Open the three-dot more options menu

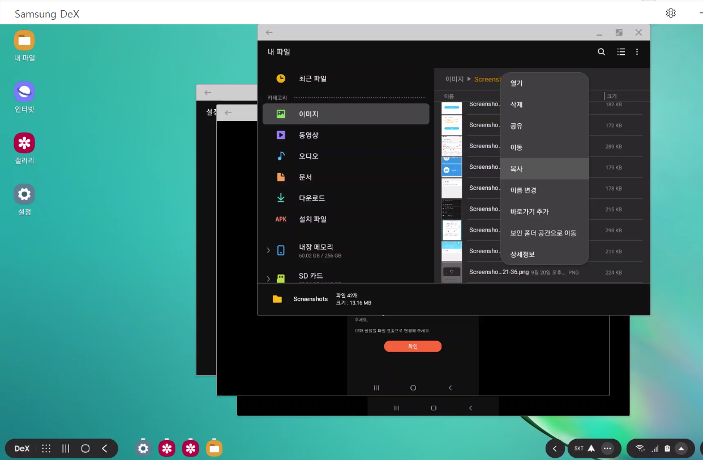(637, 52)
